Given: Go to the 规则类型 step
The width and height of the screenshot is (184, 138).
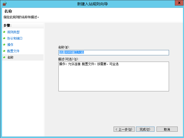Looking at the screenshot, I should click(13, 32).
